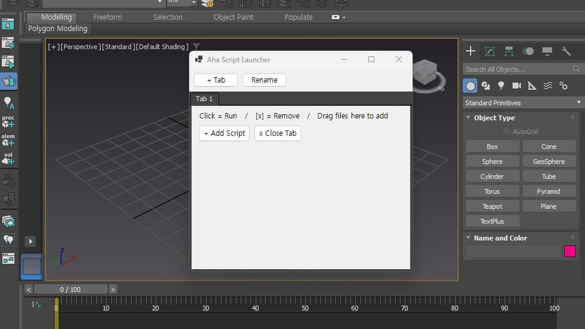Open the Utilities wrench panel tab
Viewport: 585px width, 329px height.
coord(566,51)
